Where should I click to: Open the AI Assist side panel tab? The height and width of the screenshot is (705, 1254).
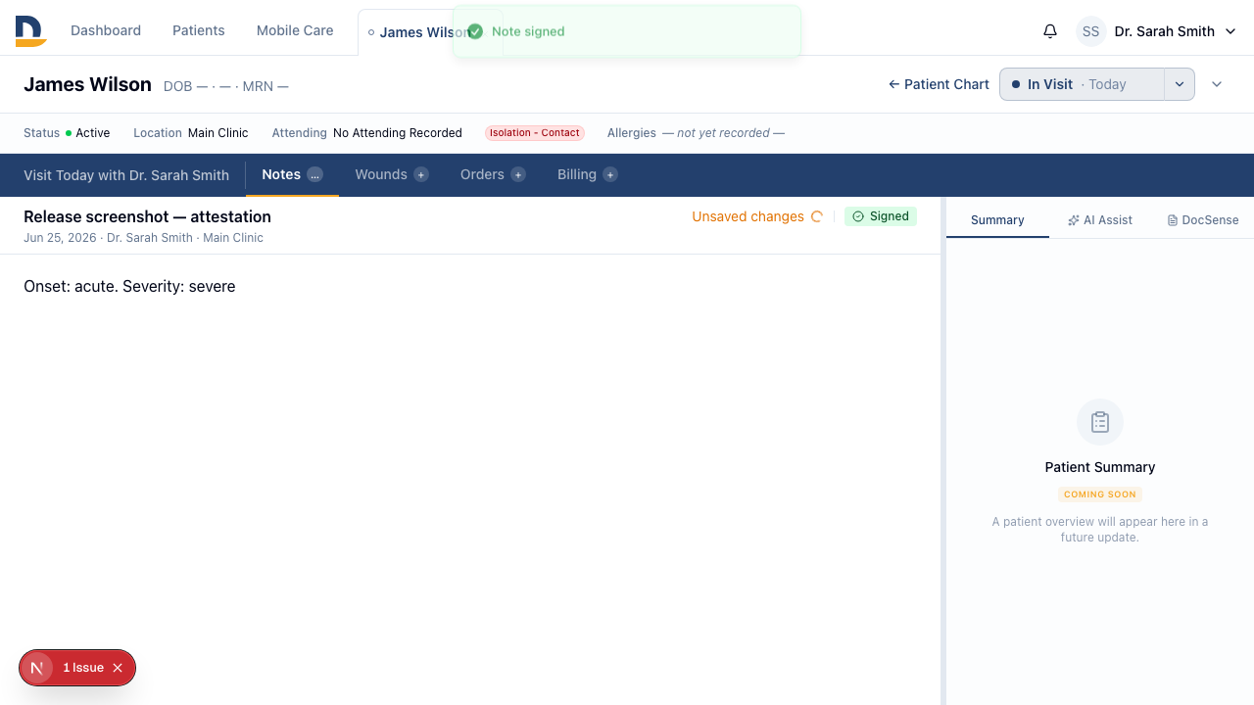[1100, 220]
